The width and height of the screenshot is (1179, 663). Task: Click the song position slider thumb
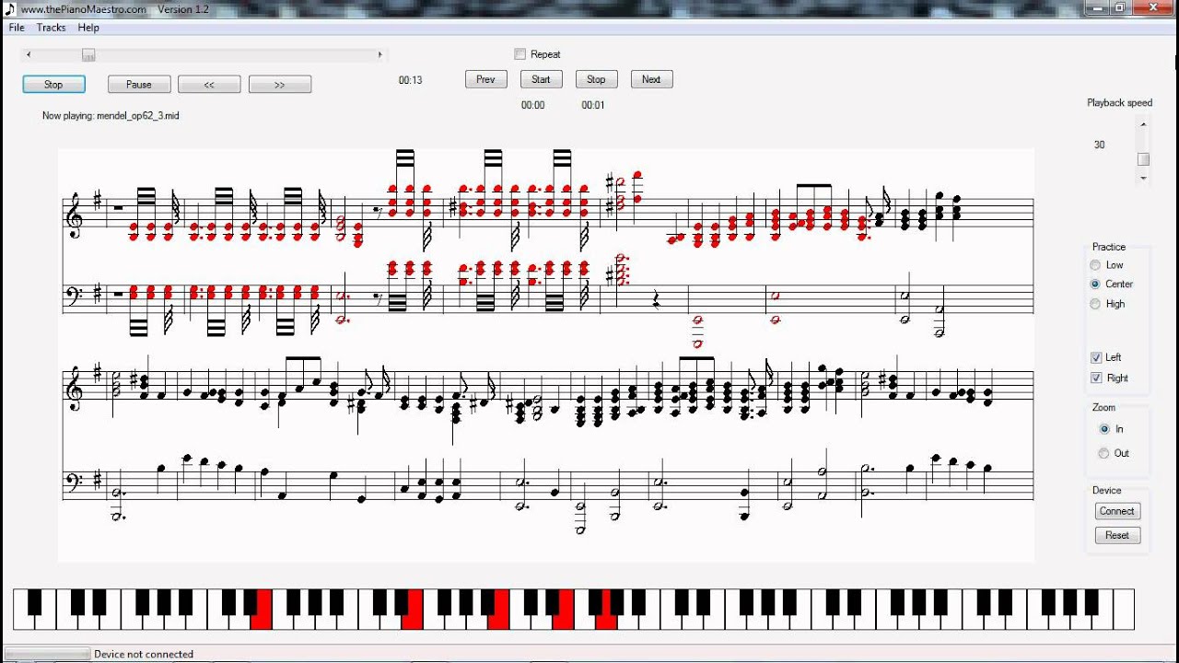[x=88, y=55]
